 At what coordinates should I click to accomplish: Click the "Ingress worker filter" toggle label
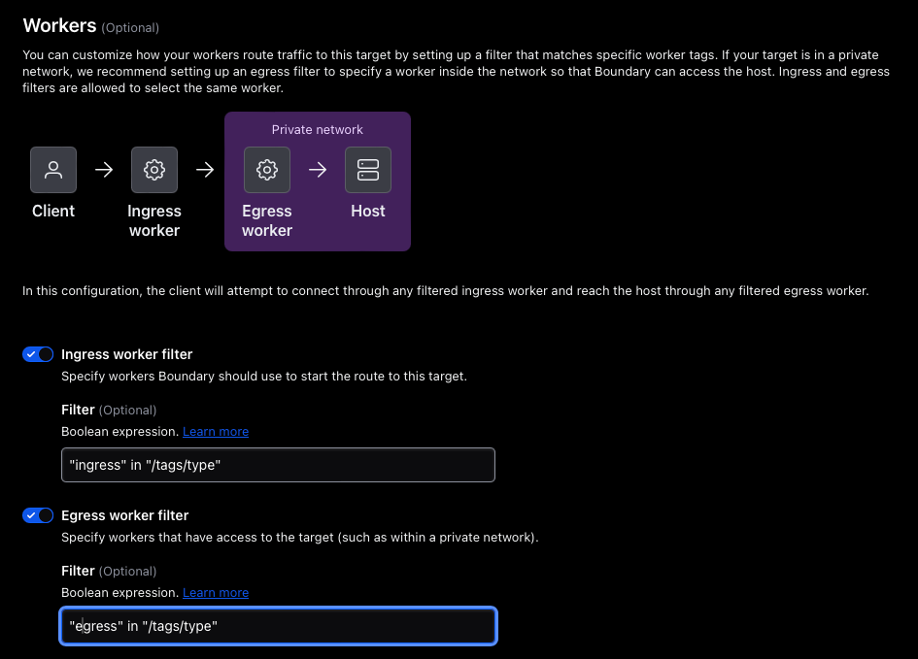pyautogui.click(x=126, y=354)
